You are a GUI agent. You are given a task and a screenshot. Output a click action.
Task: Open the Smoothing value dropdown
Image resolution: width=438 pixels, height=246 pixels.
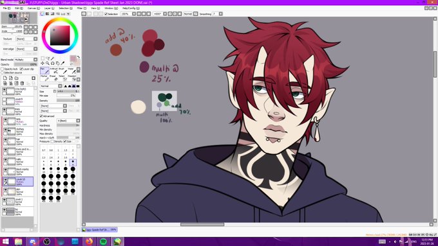point(221,13)
